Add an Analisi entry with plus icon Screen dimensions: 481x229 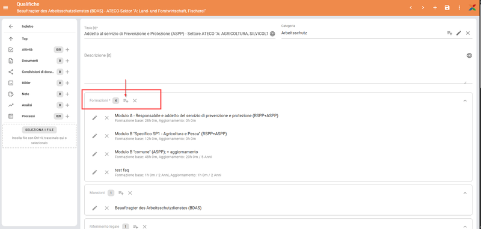point(67,105)
